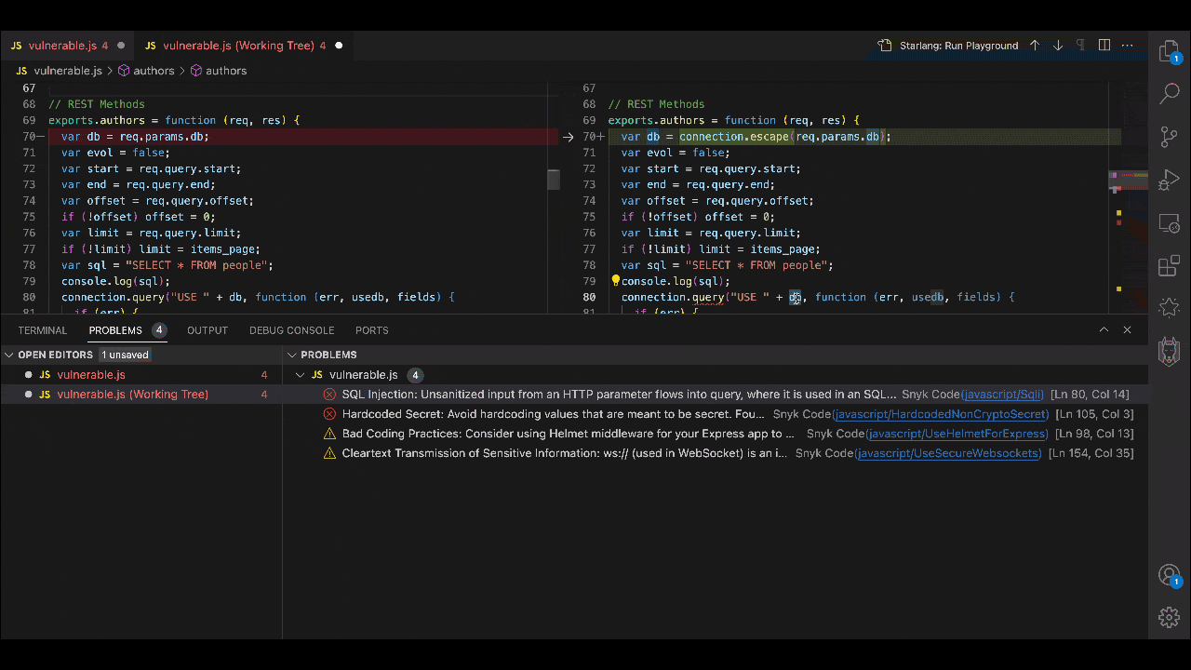Go to the next change arrow
The width and height of the screenshot is (1191, 670).
tap(1058, 46)
